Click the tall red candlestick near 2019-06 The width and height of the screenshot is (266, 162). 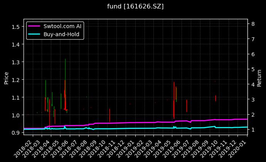[174, 100]
